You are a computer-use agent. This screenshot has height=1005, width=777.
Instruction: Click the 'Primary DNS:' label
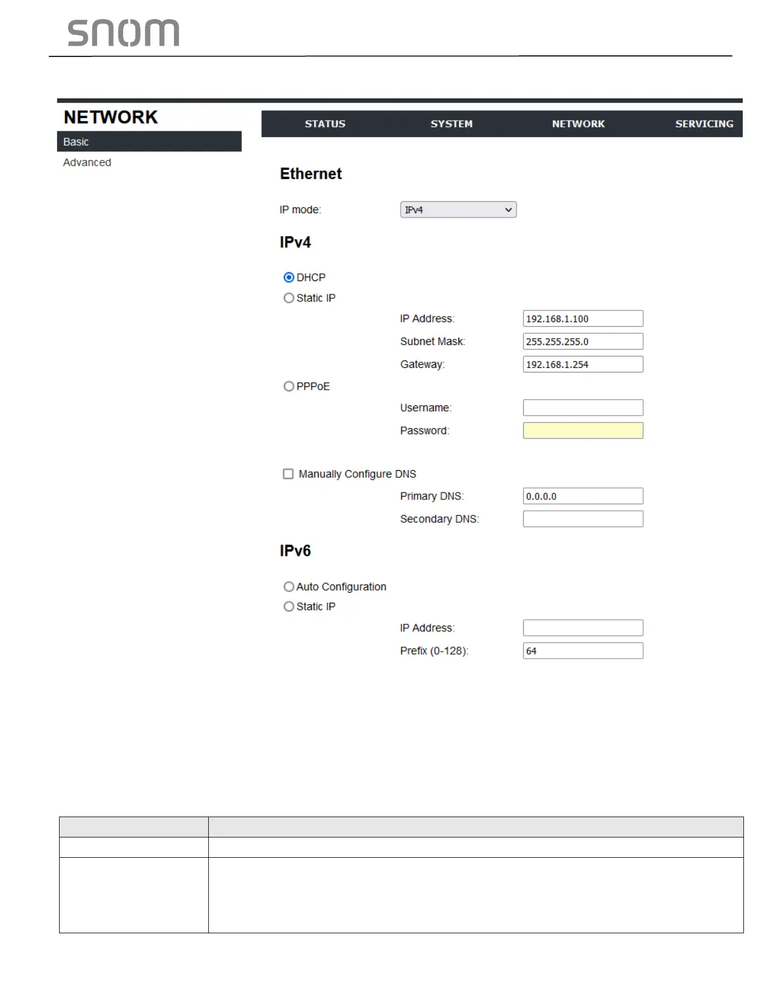click(432, 496)
